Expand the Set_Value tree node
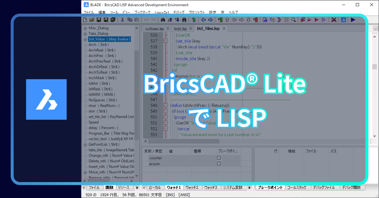Image resolution: width=379 pixels, height=198 pixels. click(x=85, y=39)
